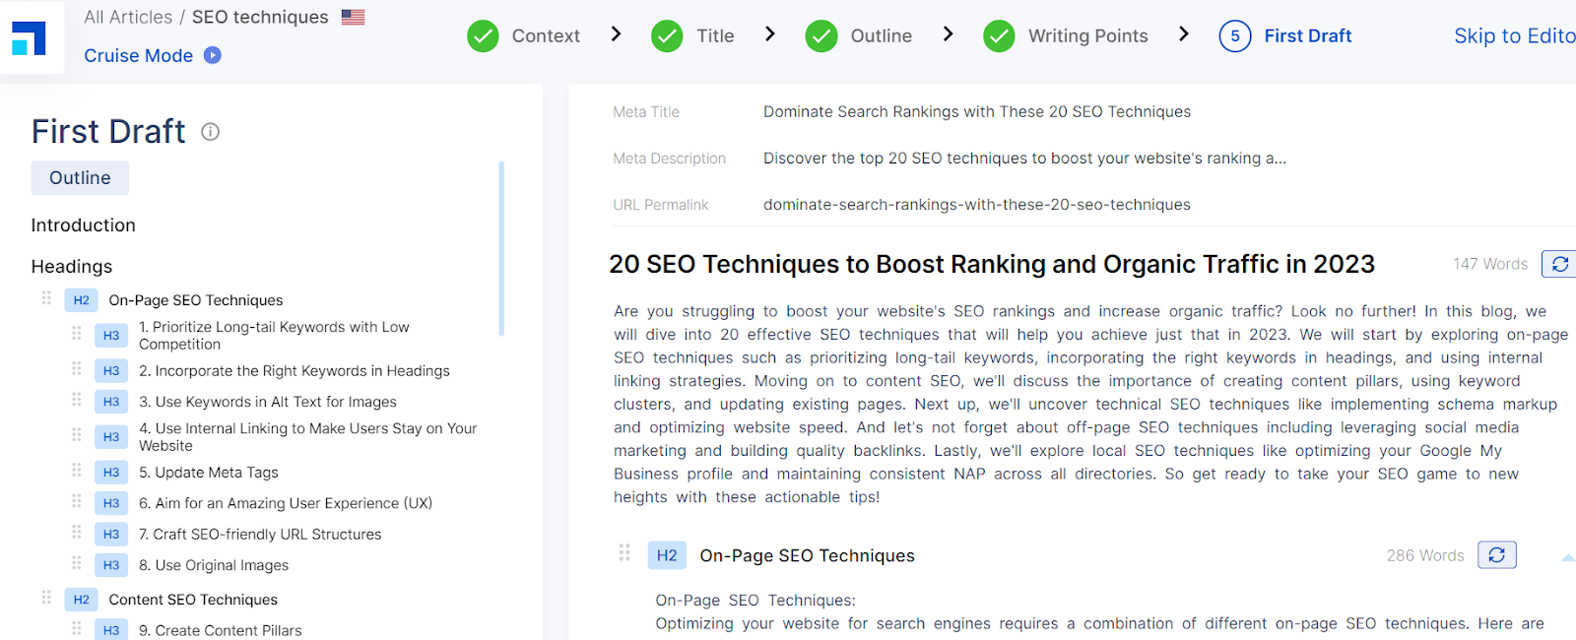Click drag handle beside On-Page SEO Techniques H2 in editor
The image size is (1576, 640).
coord(624,553)
